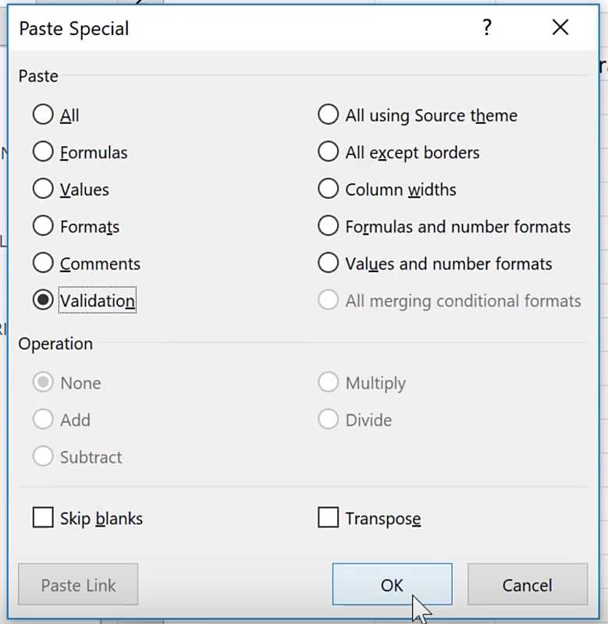Choose the Multiply operation radio button
The height and width of the screenshot is (624, 608).
tap(328, 383)
